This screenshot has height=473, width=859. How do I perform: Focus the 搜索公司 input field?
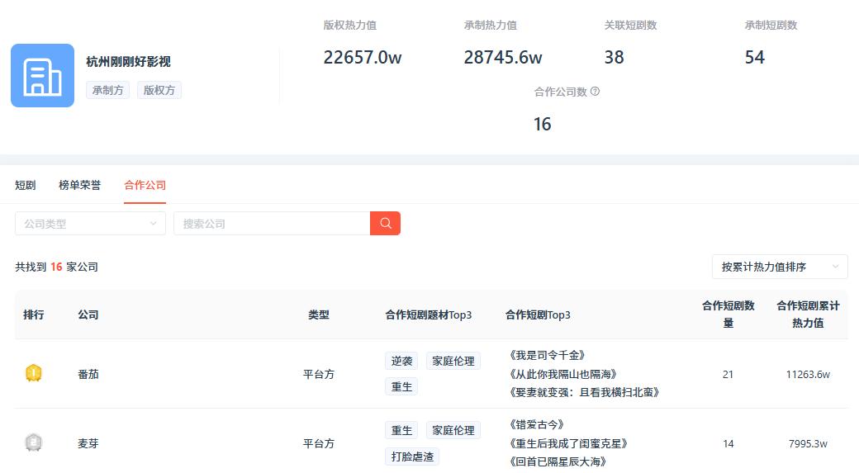click(272, 224)
